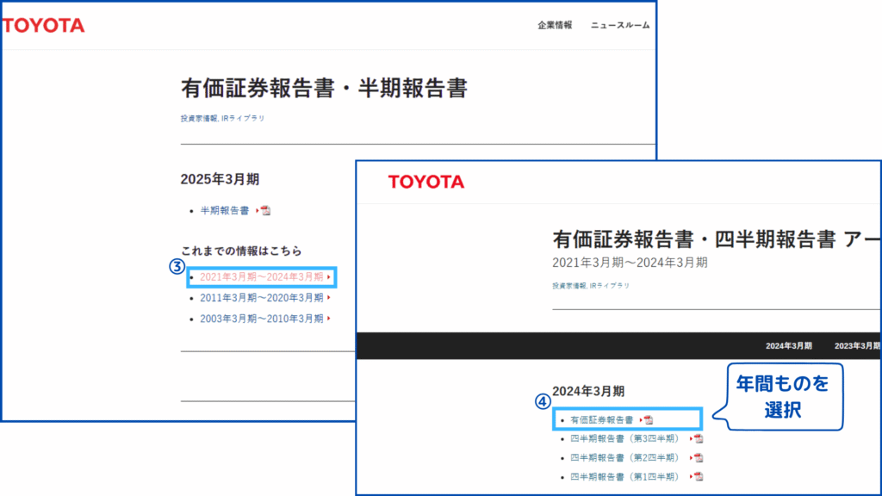Click PDF icon beside 第3四半期 report
Screen dimensions: 882x496
click(698, 438)
